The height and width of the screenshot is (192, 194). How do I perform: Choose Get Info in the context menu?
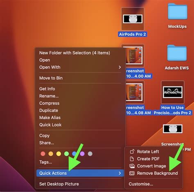47,89
